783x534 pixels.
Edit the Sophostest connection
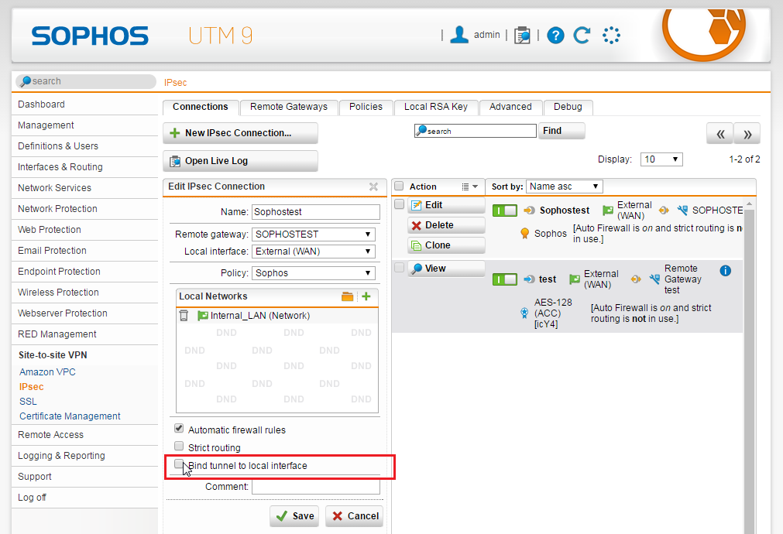(446, 205)
